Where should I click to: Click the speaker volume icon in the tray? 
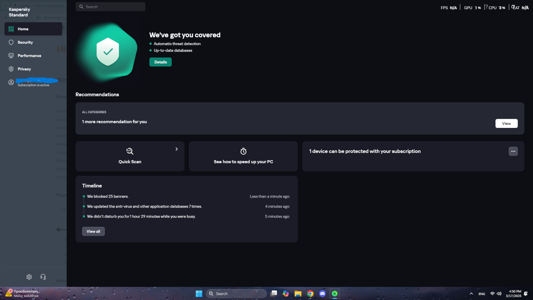click(x=499, y=294)
